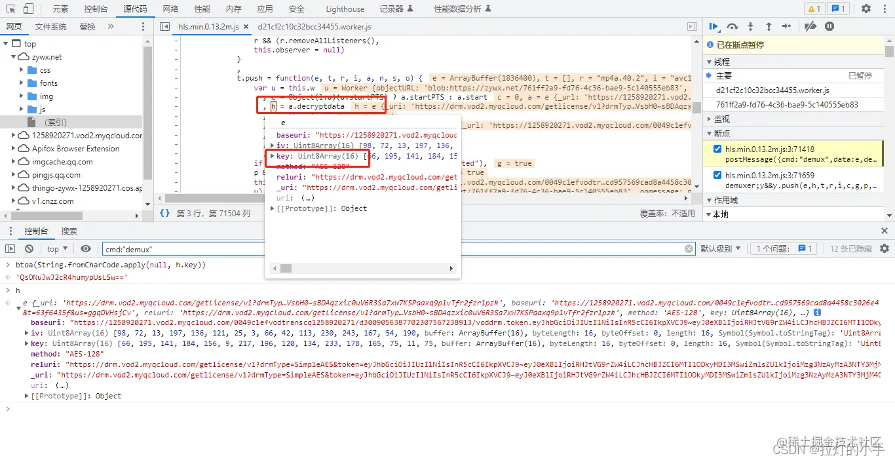The width and height of the screenshot is (895, 462).
Task: Open the 替换 Overrides navigator tab
Action: 88,26
